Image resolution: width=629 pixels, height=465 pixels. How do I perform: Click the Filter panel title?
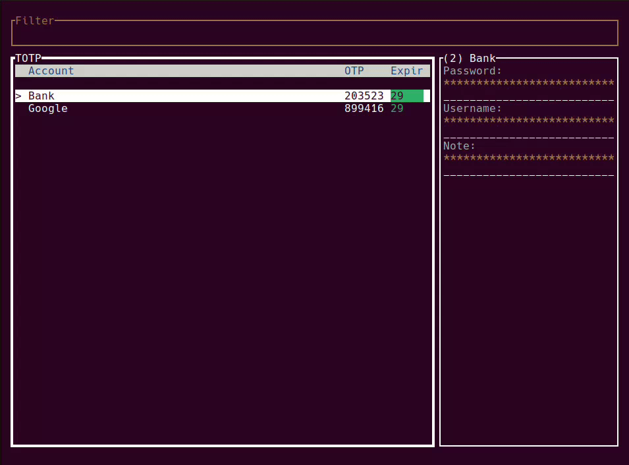point(35,20)
